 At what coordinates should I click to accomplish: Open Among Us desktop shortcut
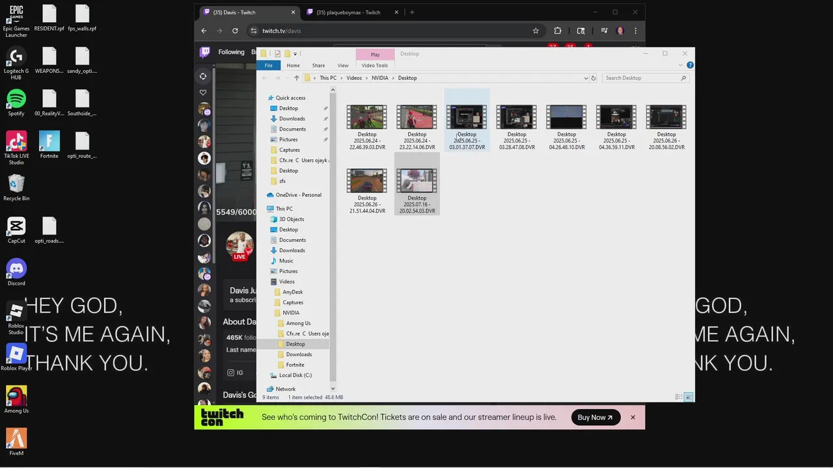pyautogui.click(x=16, y=400)
